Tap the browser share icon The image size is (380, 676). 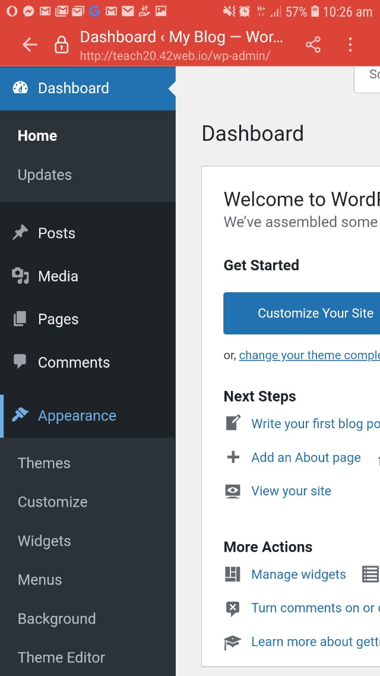click(x=313, y=45)
